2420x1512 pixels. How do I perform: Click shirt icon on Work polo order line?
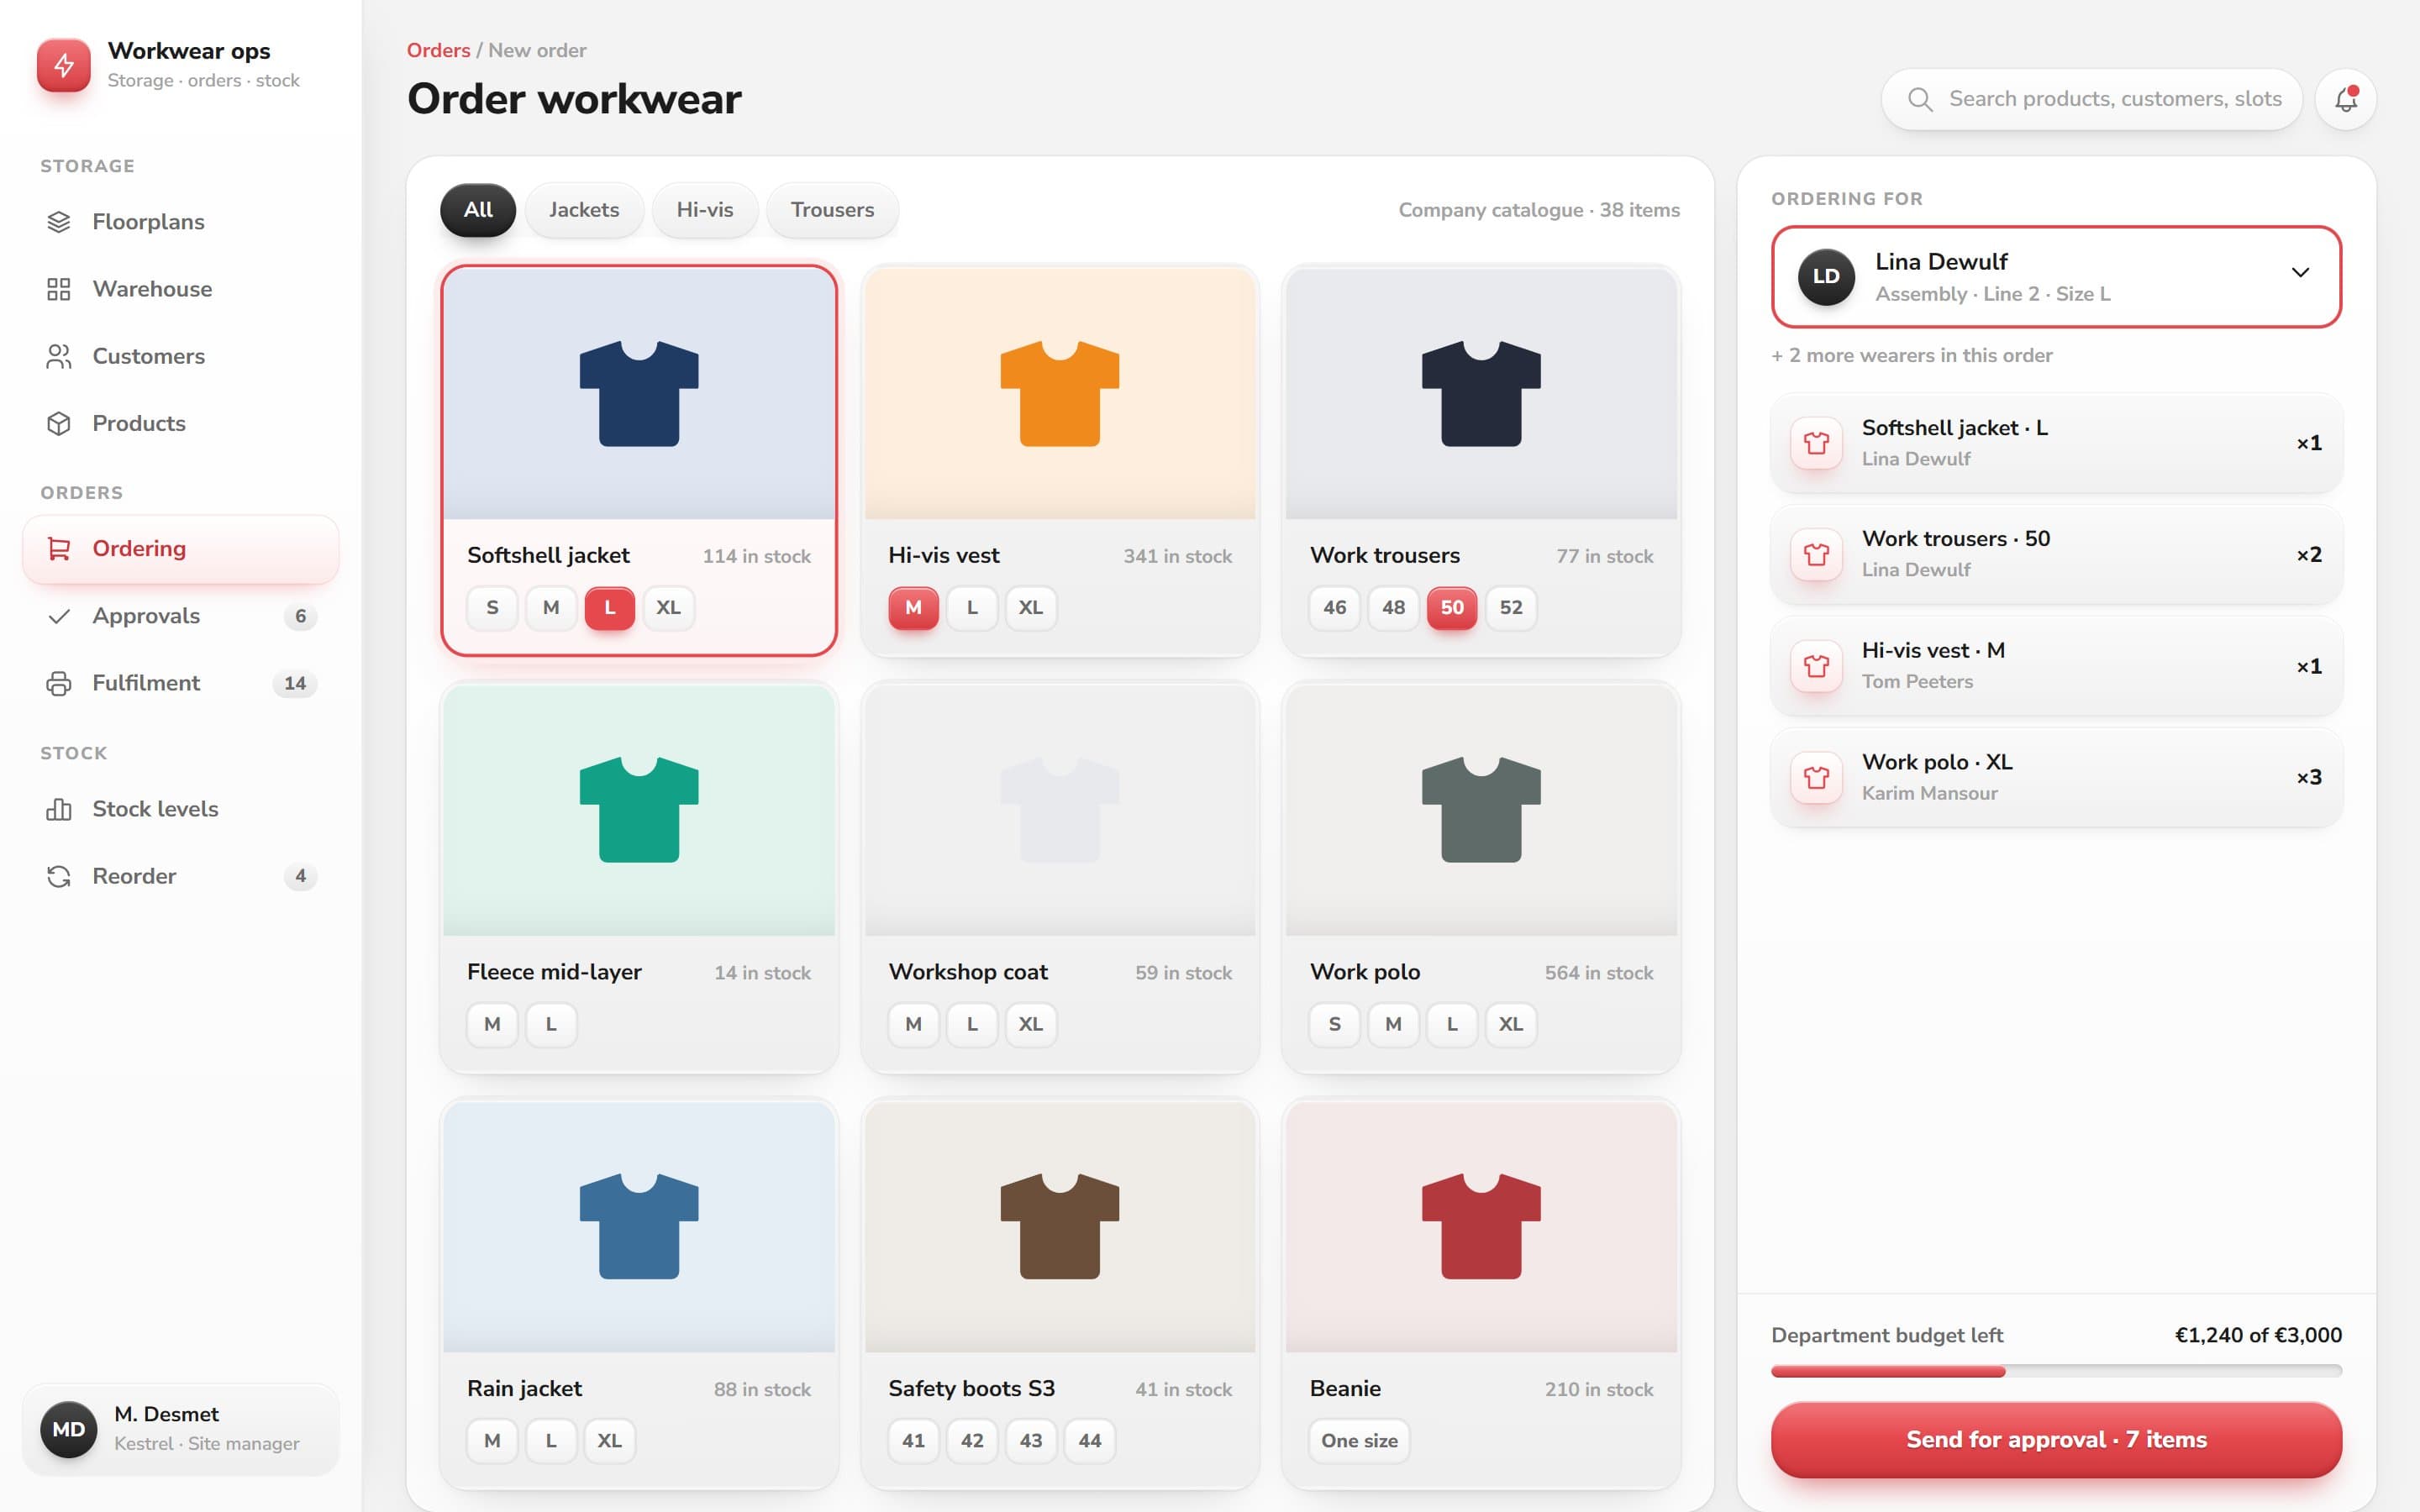[1816, 777]
